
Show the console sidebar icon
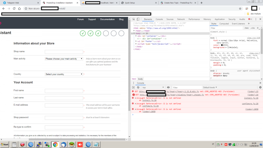[133, 87]
